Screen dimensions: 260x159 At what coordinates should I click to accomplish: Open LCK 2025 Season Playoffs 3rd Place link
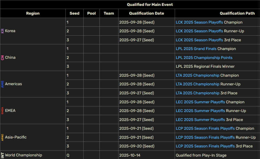point(199,40)
